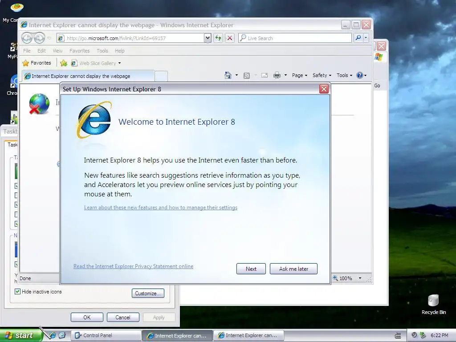
Task: Expand the Home button dropdown arrow
Action: 236,75
